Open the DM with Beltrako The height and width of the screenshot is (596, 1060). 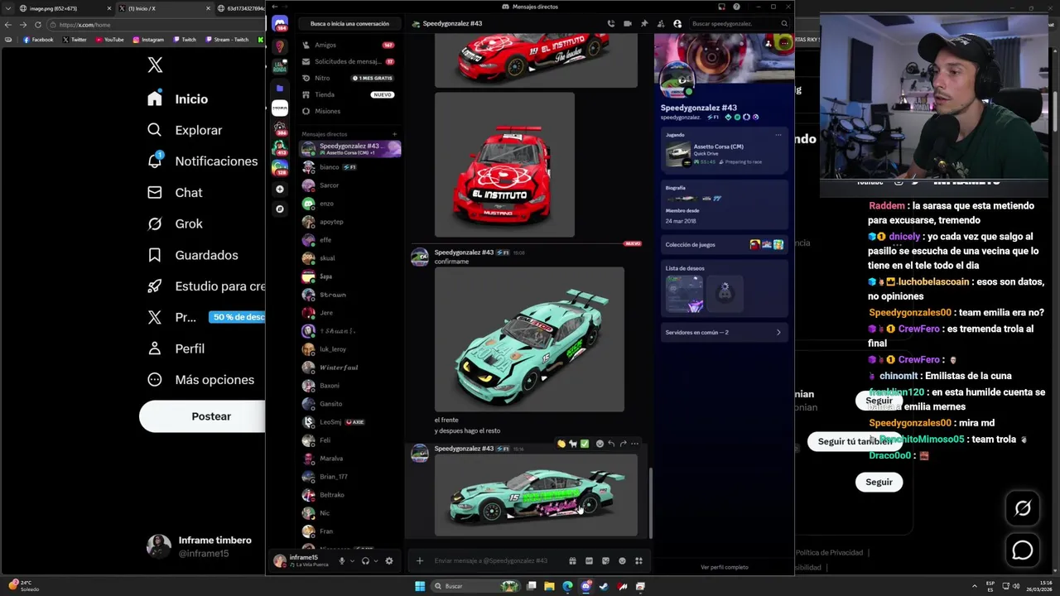point(349,495)
